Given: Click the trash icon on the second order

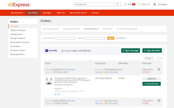Looking at the screenshot, I should (x=159, y=100).
